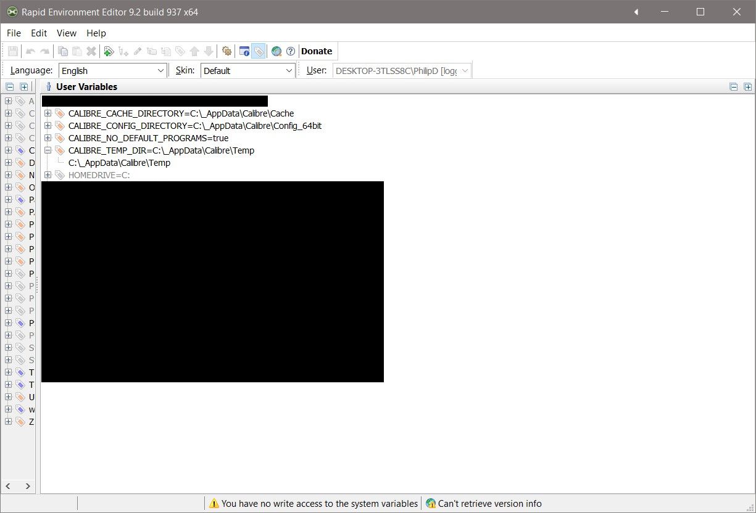Click left panel scroll-right arrow
The image size is (756, 513).
click(x=28, y=486)
